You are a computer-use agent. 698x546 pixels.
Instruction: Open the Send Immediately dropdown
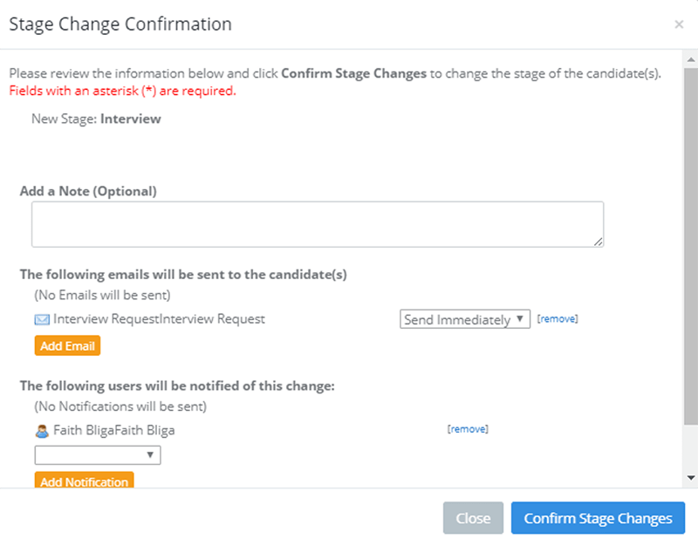click(x=464, y=319)
